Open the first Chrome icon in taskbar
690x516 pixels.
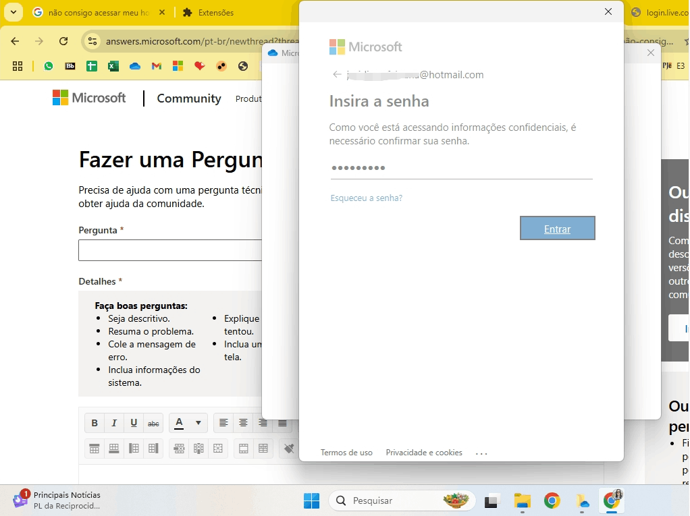coord(552,501)
